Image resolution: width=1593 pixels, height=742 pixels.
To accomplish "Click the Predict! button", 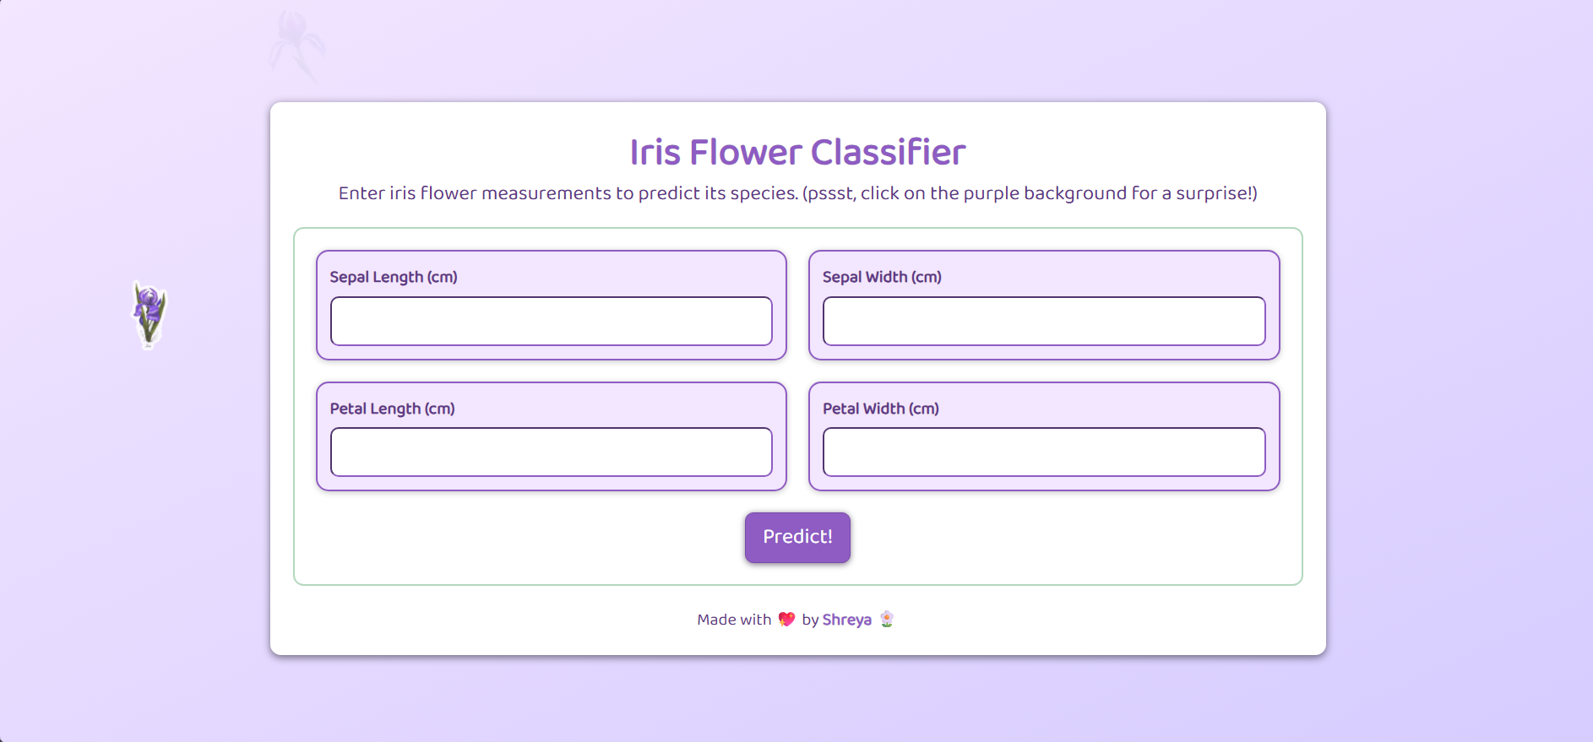I will click(797, 538).
